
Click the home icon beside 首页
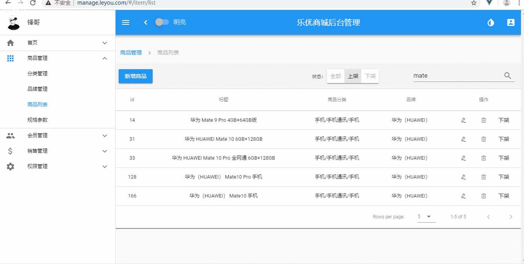coord(10,43)
